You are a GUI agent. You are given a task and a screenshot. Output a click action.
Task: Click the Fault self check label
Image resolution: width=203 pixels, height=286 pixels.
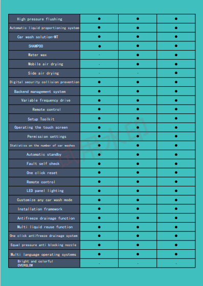pyautogui.click(x=43, y=163)
